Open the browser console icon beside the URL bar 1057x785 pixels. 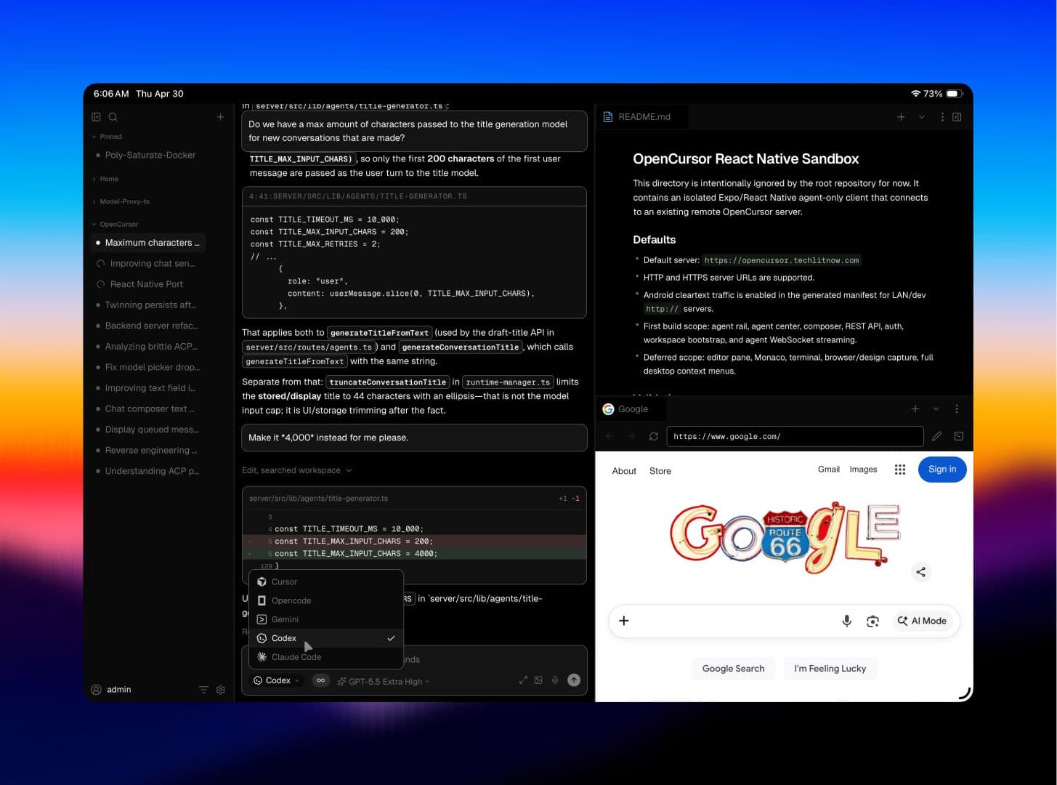(959, 436)
